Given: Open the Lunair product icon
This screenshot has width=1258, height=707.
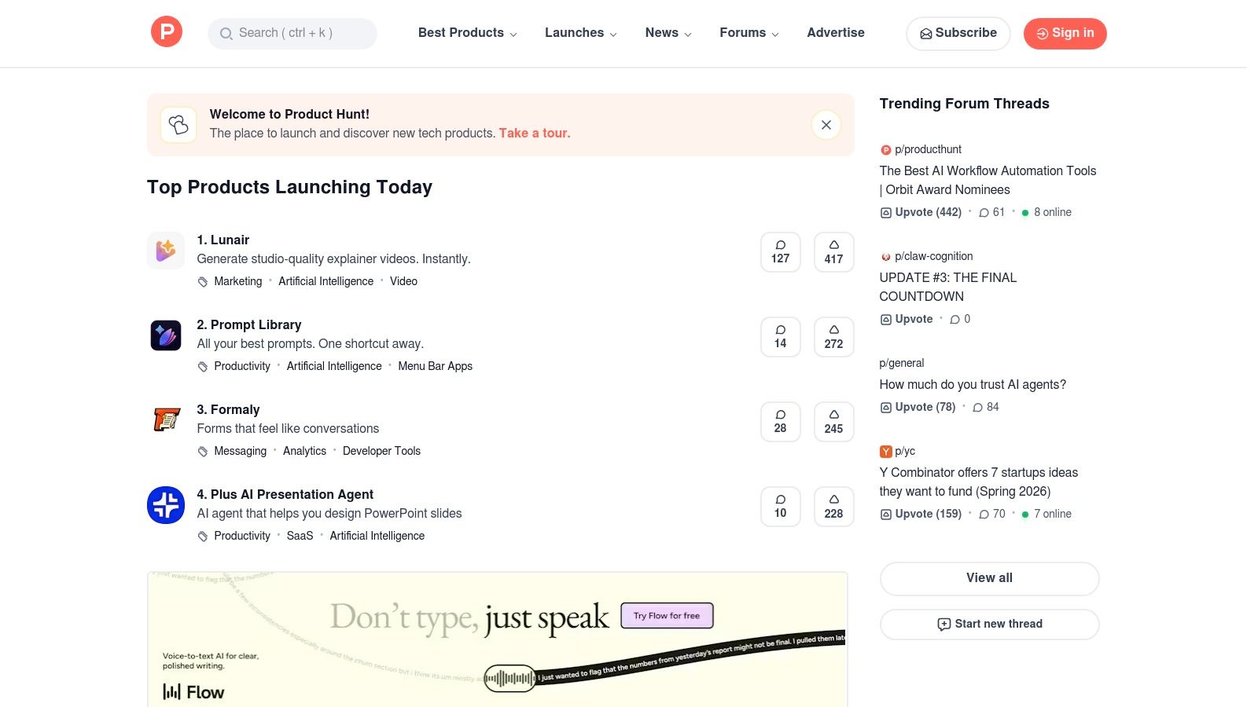Looking at the screenshot, I should coord(166,251).
